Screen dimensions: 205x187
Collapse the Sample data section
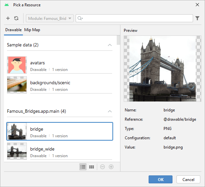pyautogui.click(x=110, y=45)
